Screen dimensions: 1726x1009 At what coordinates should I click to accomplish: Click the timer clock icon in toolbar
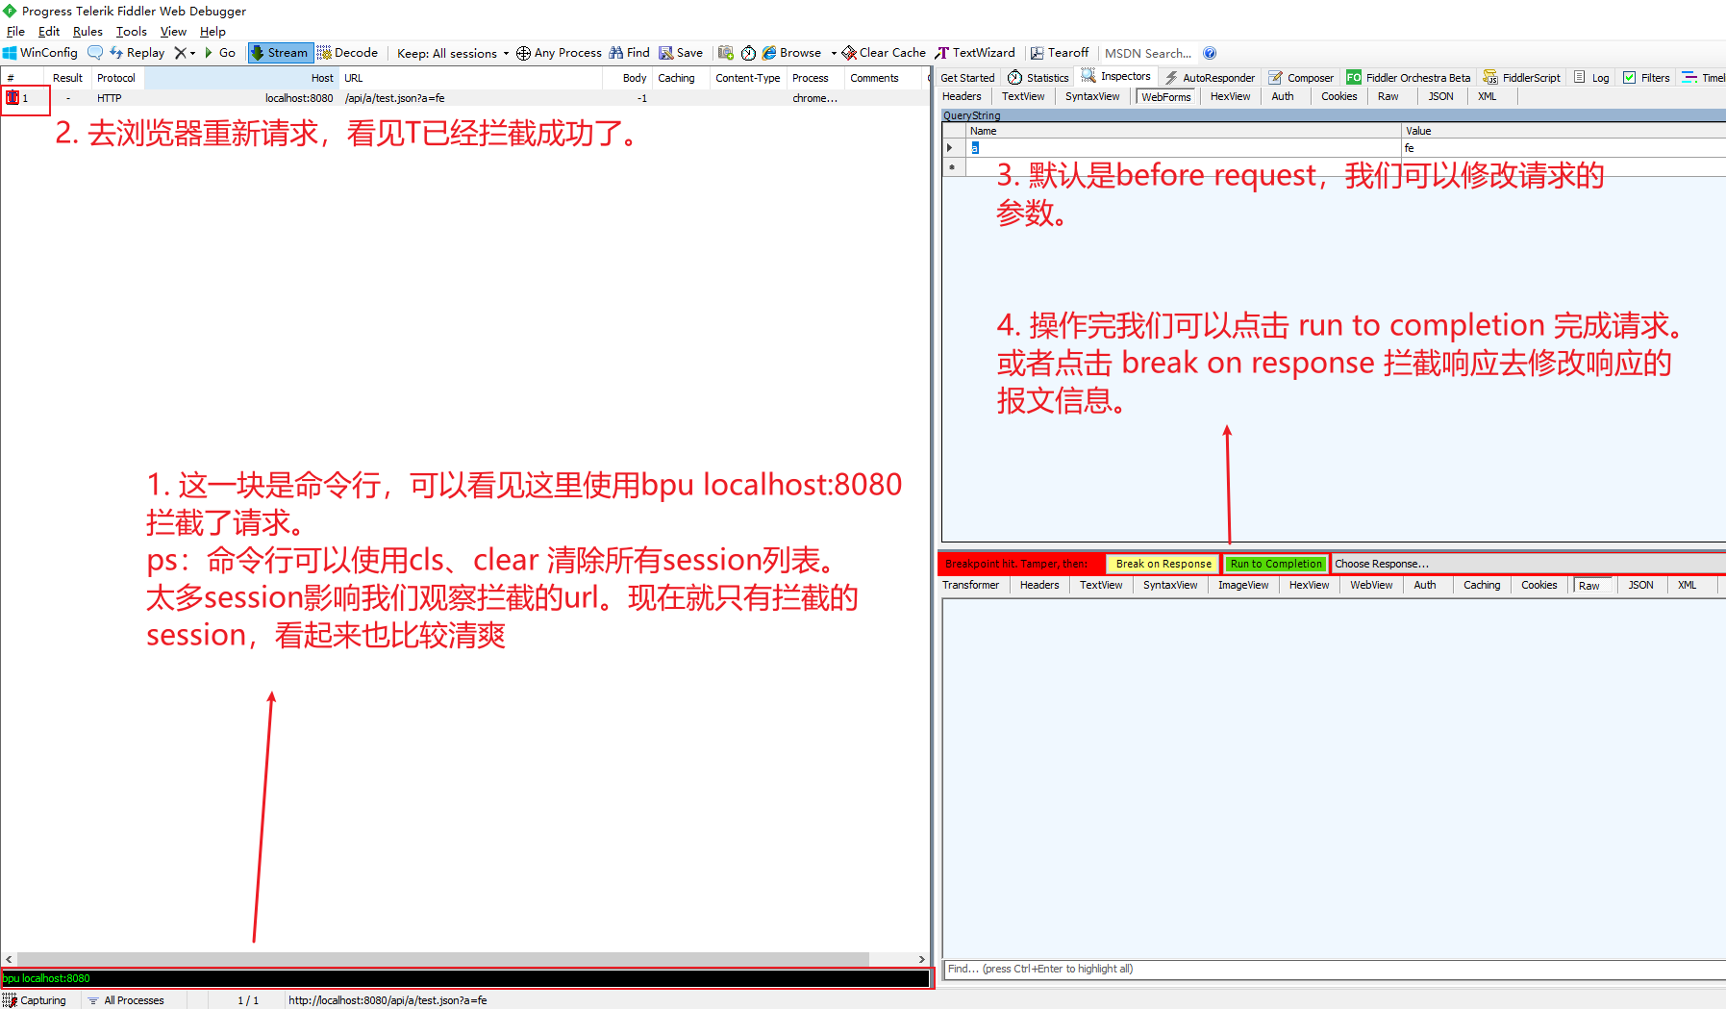748,53
